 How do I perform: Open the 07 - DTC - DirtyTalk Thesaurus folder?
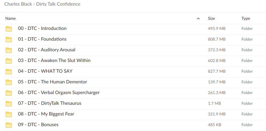[x=50, y=103]
